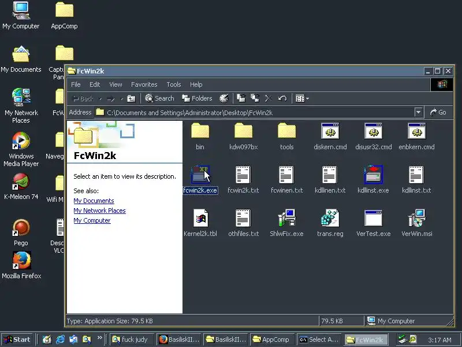
Task: Select the VerTest.exe icon
Action: click(373, 218)
